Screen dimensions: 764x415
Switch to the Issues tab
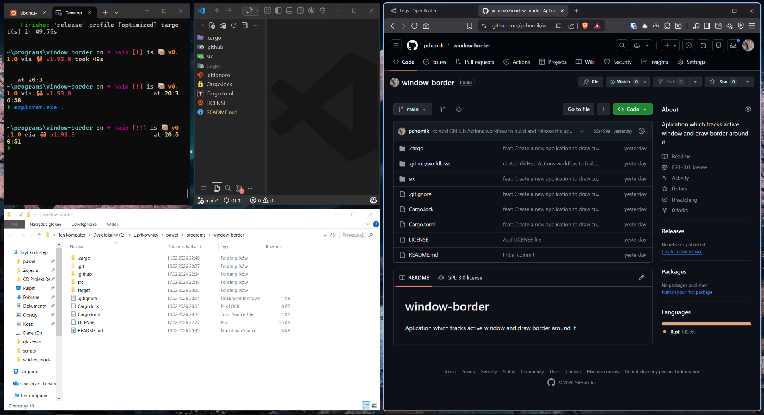pos(435,62)
